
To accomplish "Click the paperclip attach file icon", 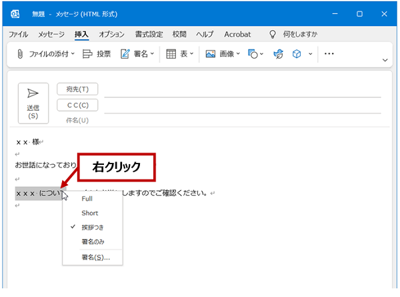I will pos(19,54).
